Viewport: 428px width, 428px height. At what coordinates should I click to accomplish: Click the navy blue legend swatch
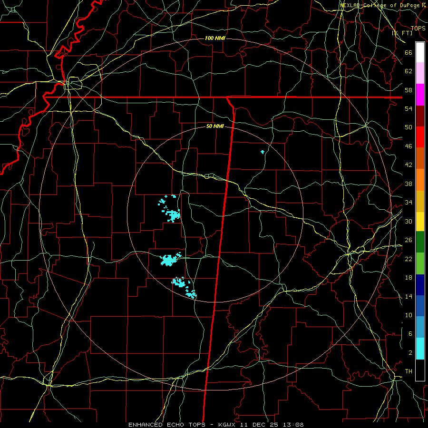coord(420,285)
